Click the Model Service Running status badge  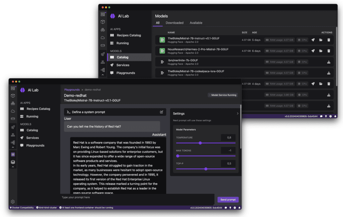pyautogui.click(x=222, y=95)
